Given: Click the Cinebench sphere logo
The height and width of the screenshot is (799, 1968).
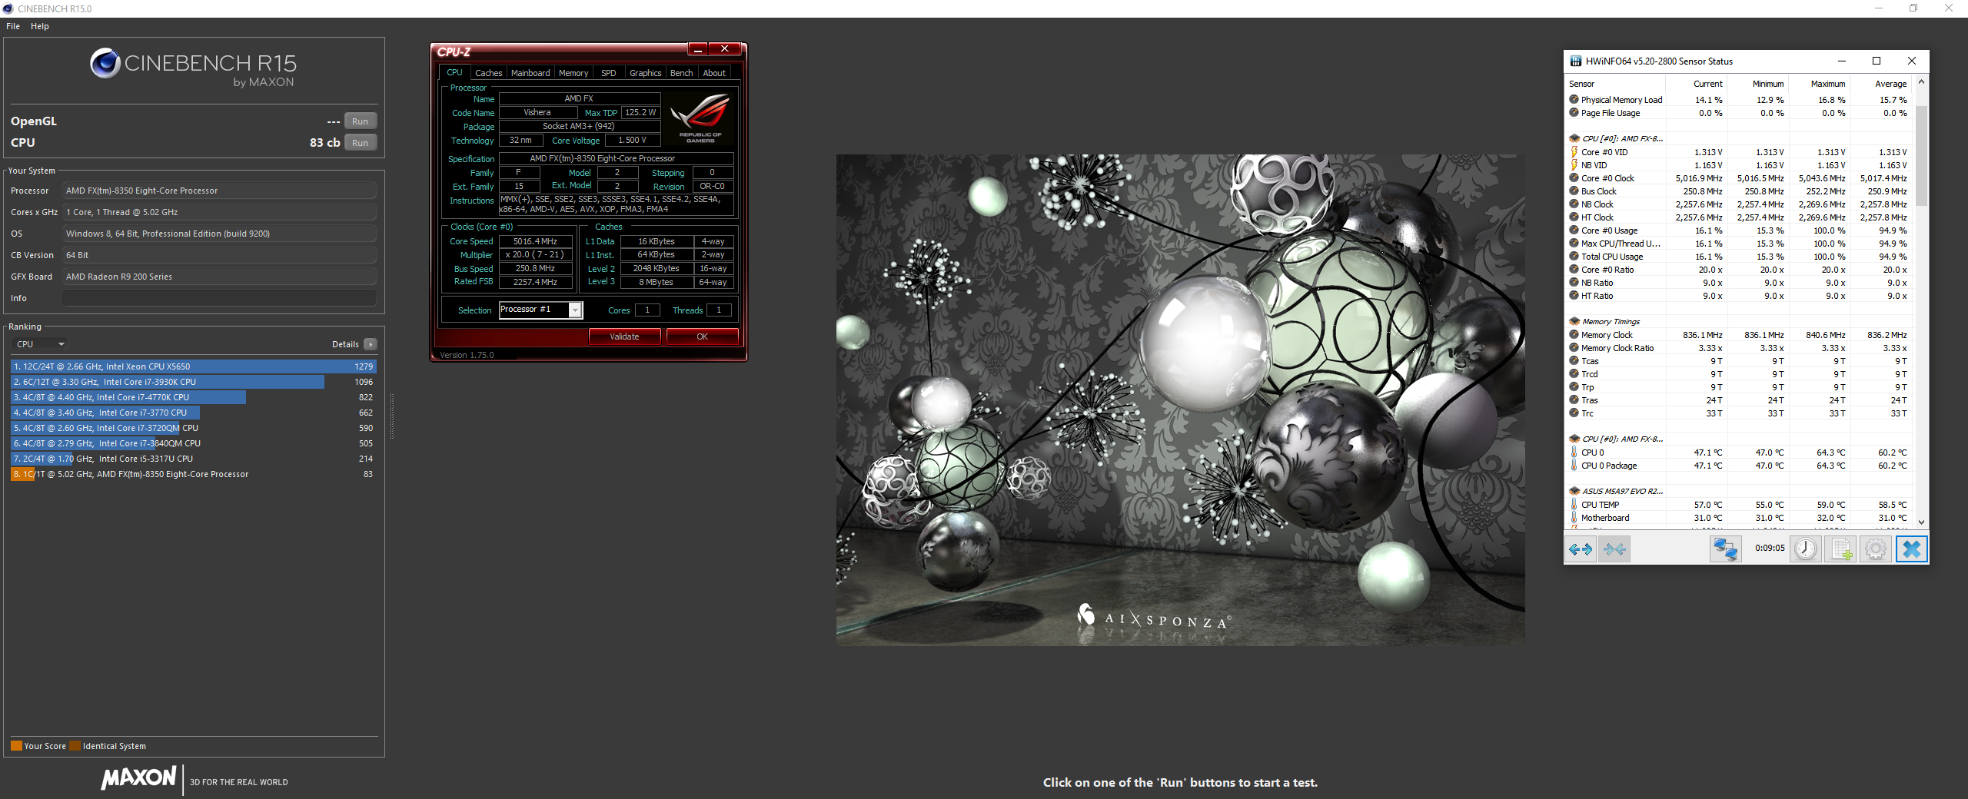Looking at the screenshot, I should point(105,63).
